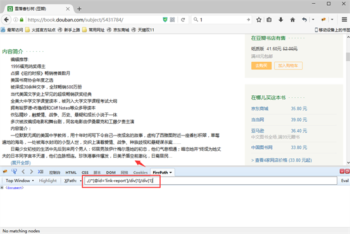Screen dimensions: 350x234
Task: Open the downloads arrow icon
Action: tap(281, 20)
